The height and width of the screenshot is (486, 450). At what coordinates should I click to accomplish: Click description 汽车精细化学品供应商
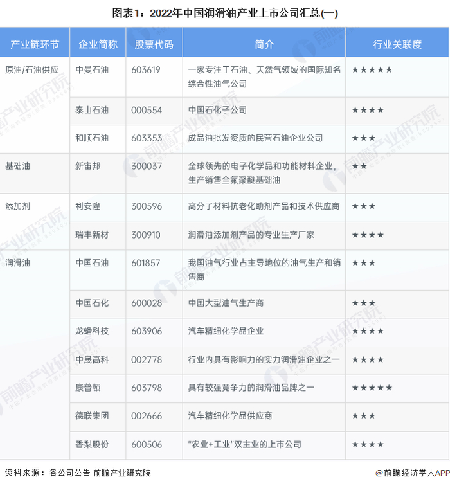[230, 415]
